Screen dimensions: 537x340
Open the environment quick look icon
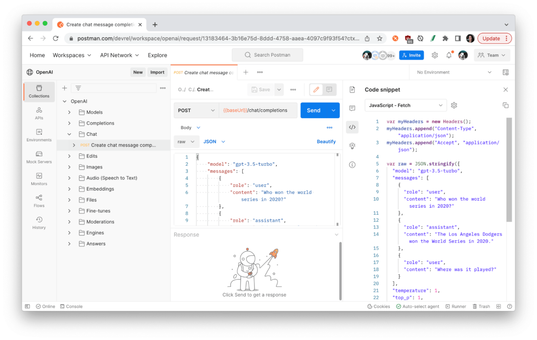tap(506, 72)
